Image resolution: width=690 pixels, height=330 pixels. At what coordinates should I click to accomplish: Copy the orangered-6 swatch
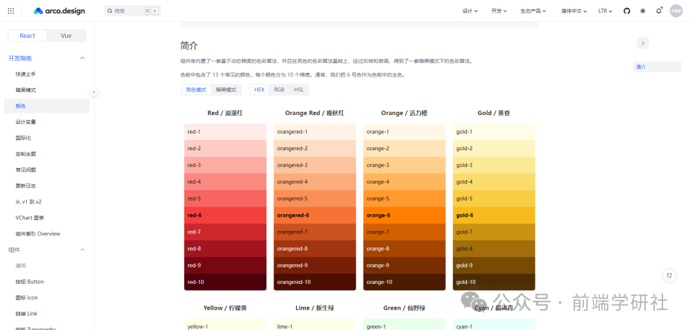314,216
